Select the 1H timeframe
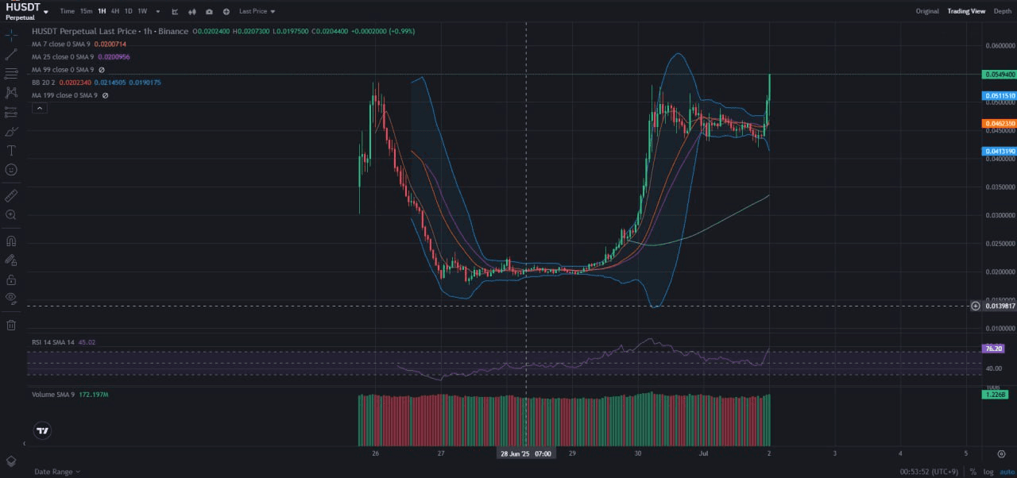This screenshot has width=1017, height=478. tap(102, 11)
